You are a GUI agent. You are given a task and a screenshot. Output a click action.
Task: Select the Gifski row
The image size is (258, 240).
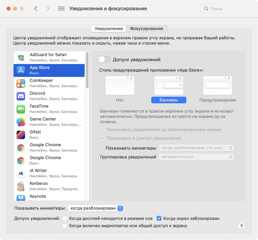tap(49, 135)
